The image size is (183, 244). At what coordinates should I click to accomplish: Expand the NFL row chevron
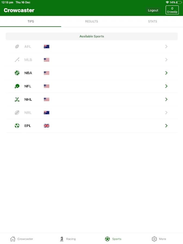tap(166, 86)
